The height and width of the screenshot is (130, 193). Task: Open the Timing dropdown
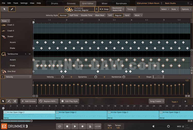click(x=131, y=9)
